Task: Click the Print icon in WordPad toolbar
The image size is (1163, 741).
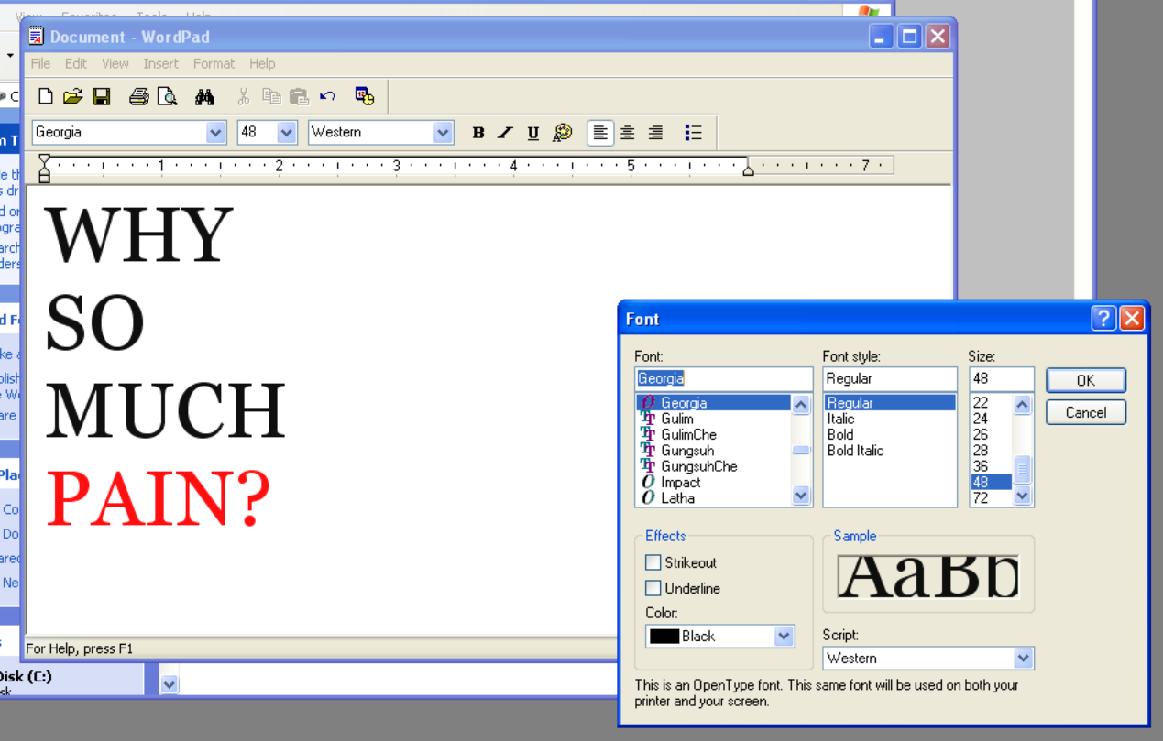Action: 138,96
